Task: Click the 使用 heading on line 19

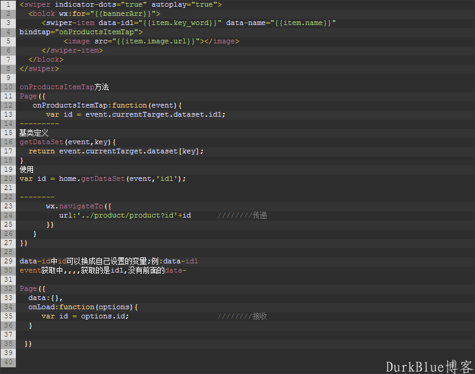Action: click(27, 169)
